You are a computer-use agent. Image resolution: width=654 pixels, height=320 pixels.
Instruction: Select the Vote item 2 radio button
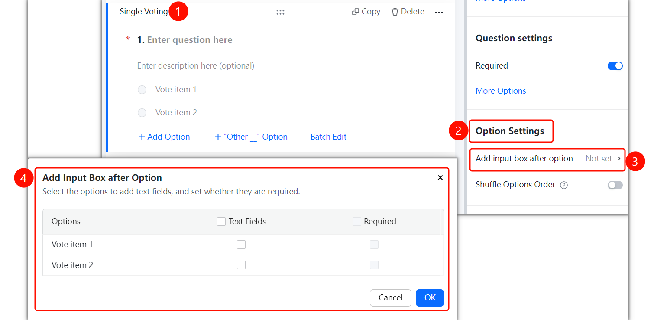142,113
